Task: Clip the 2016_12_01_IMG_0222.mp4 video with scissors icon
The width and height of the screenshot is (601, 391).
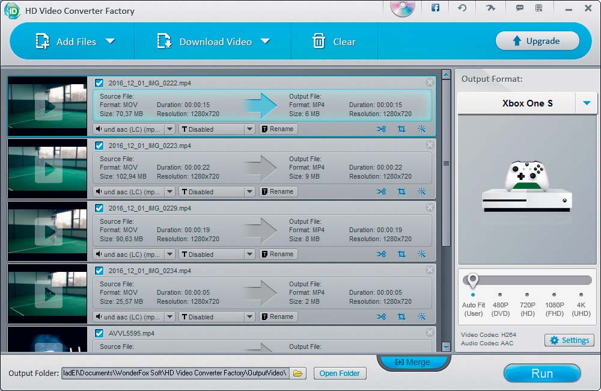Action: coord(381,129)
